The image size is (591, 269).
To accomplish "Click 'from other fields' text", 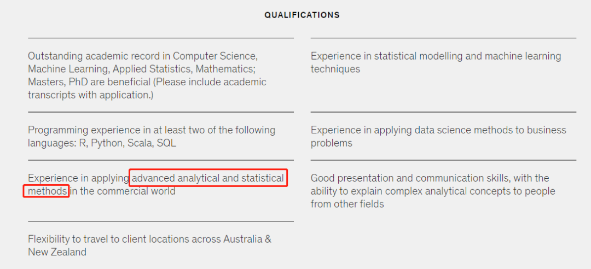I will click(x=347, y=204).
